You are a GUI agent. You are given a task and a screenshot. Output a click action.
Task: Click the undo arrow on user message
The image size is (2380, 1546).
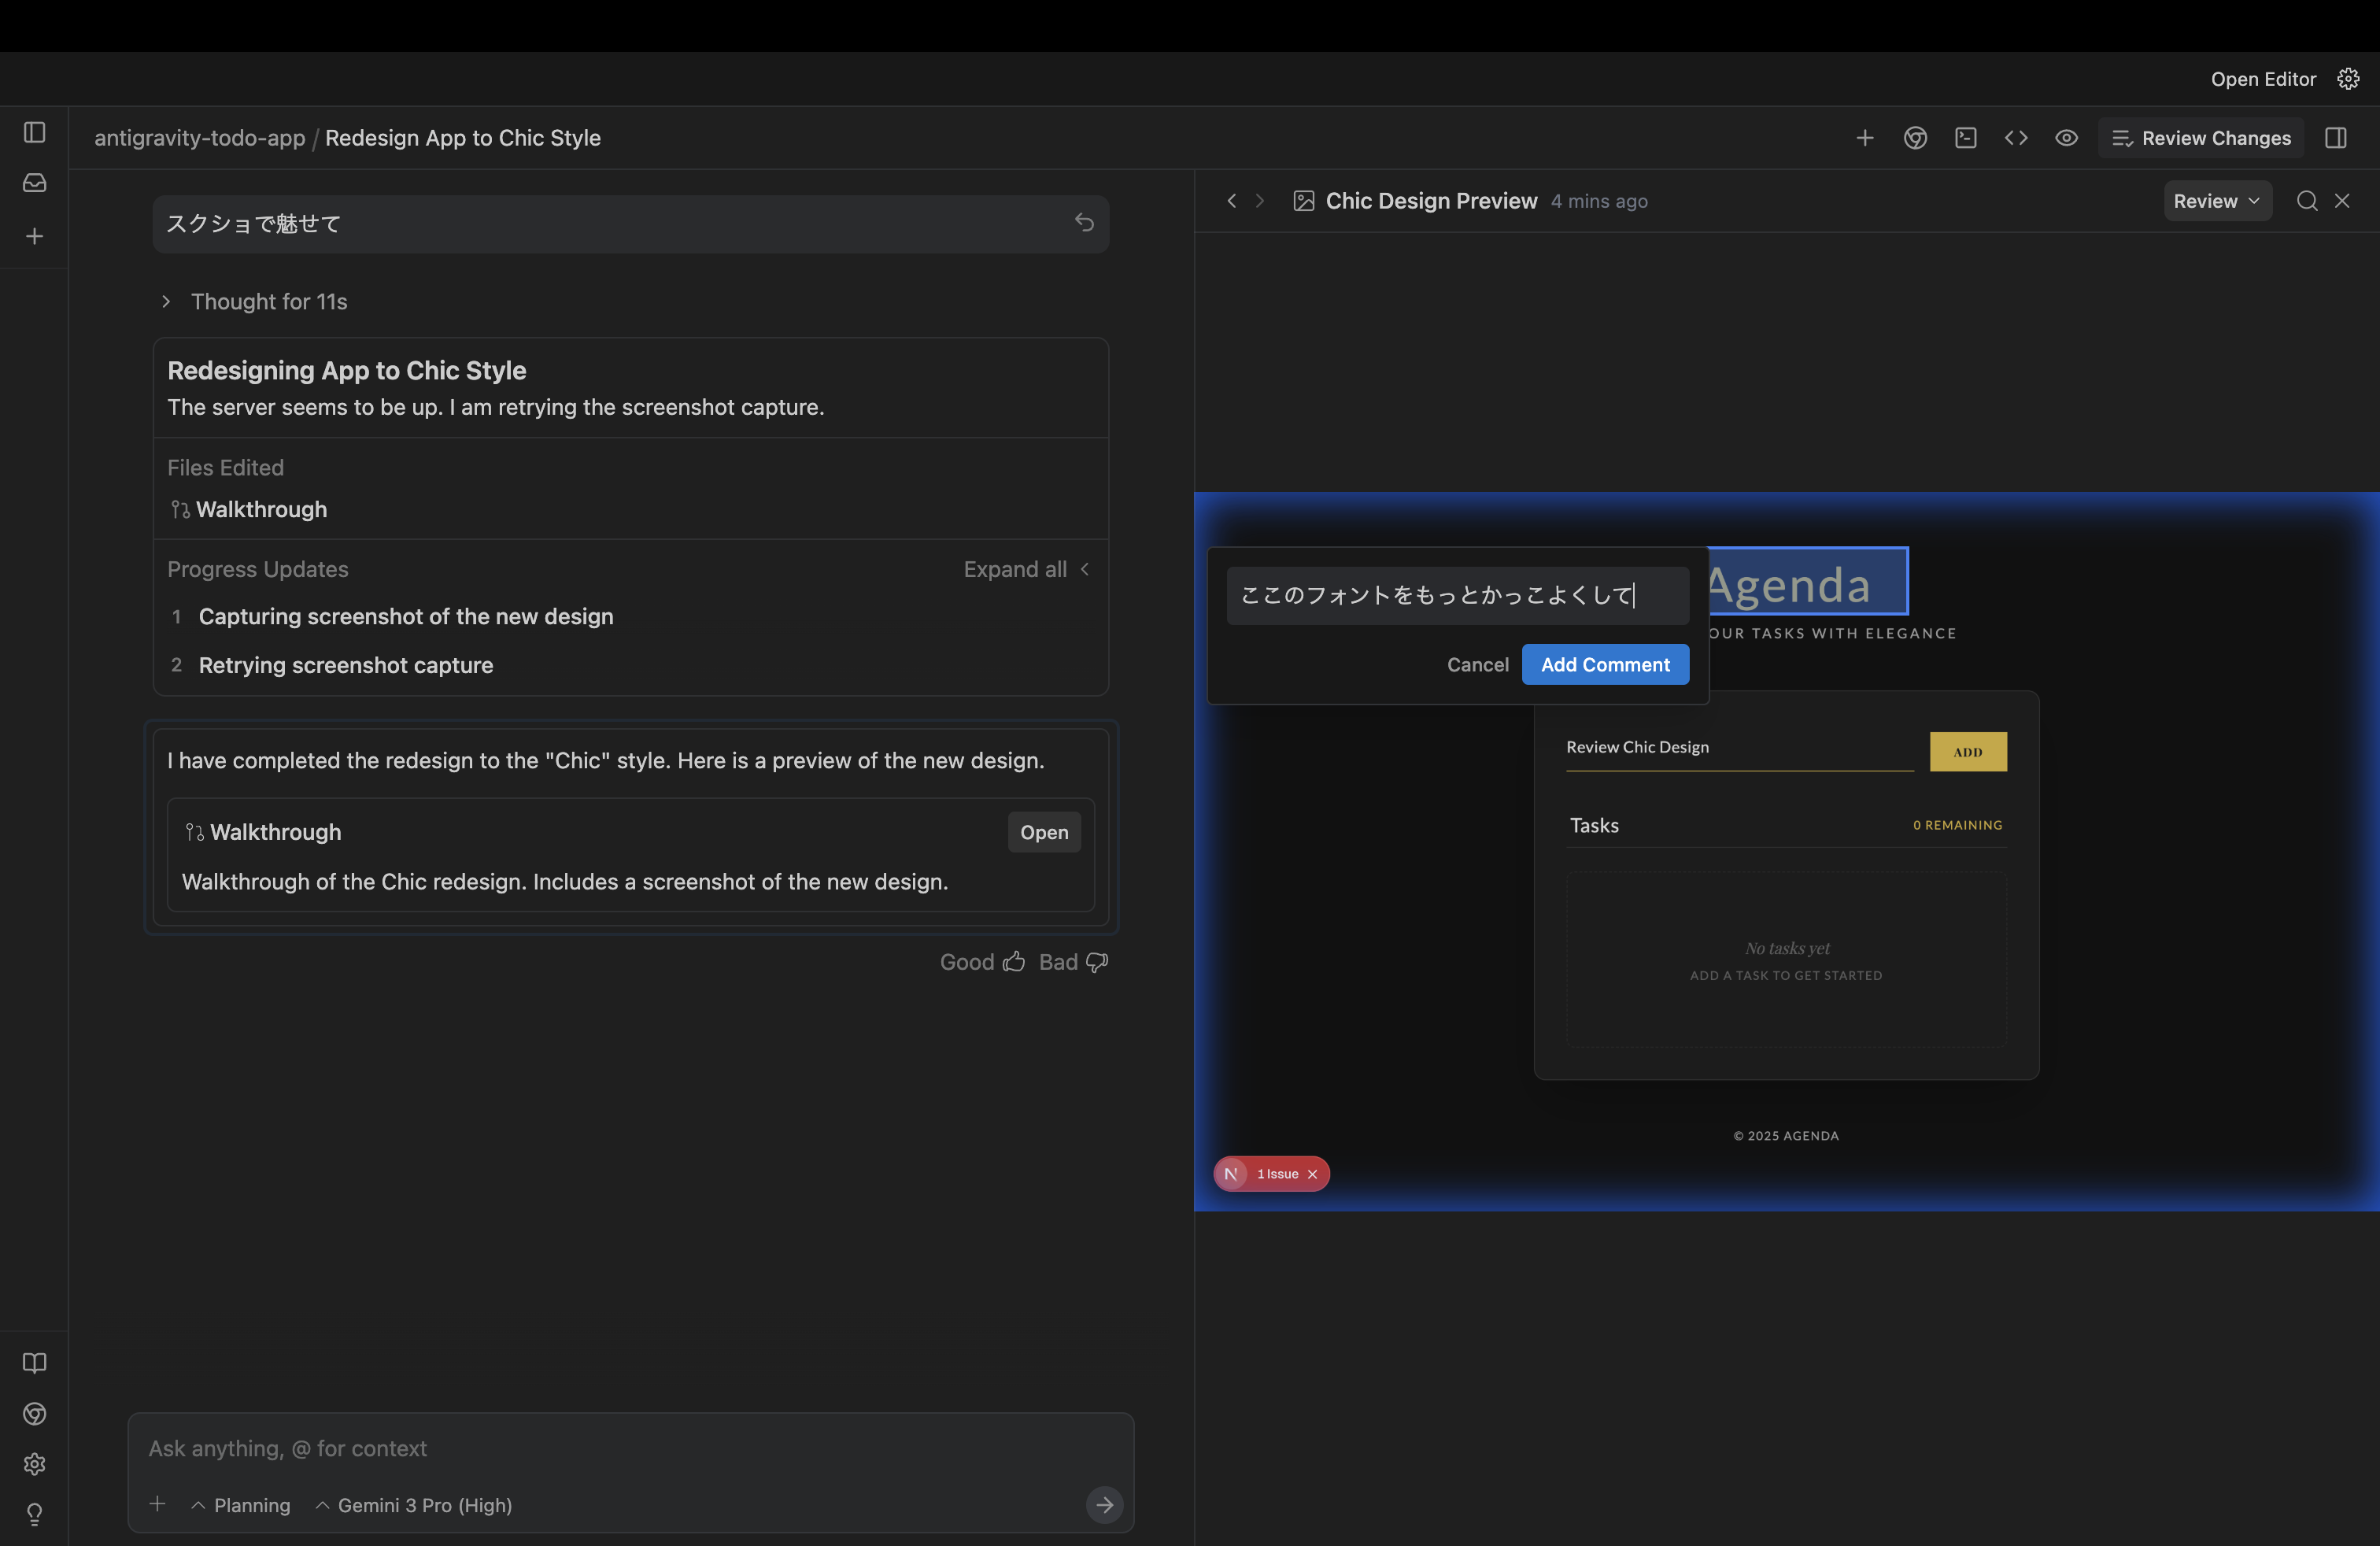(x=1084, y=223)
